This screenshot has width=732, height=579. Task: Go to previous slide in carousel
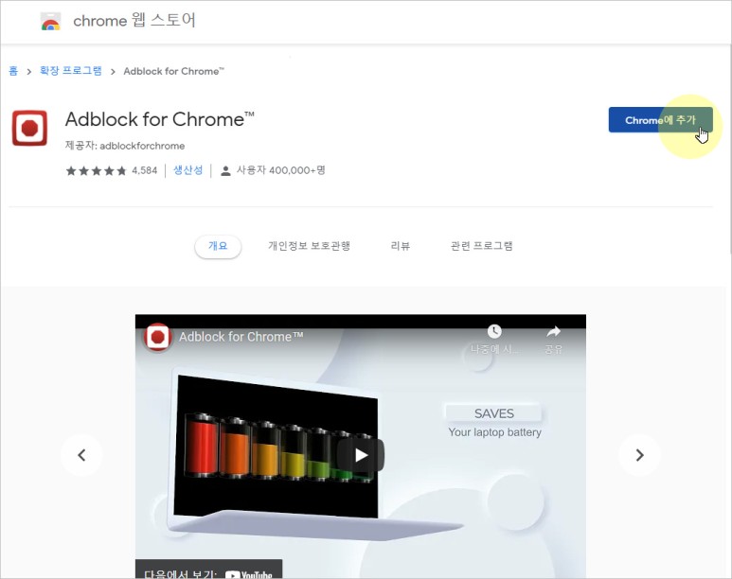point(81,455)
